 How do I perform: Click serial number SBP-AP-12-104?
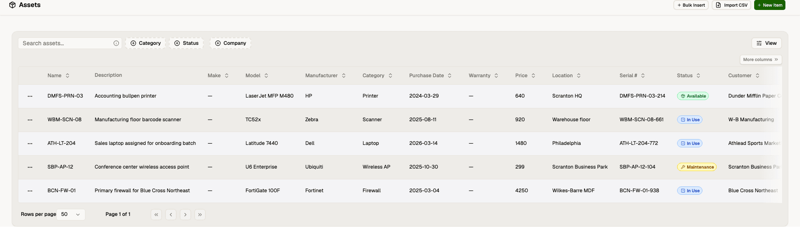(x=637, y=167)
